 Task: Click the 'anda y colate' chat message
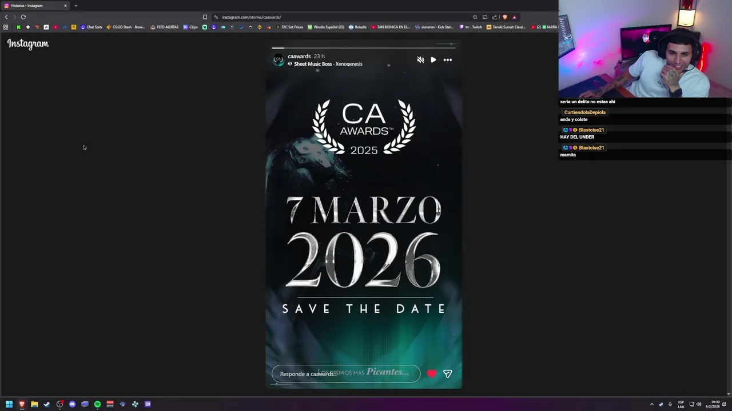click(574, 119)
